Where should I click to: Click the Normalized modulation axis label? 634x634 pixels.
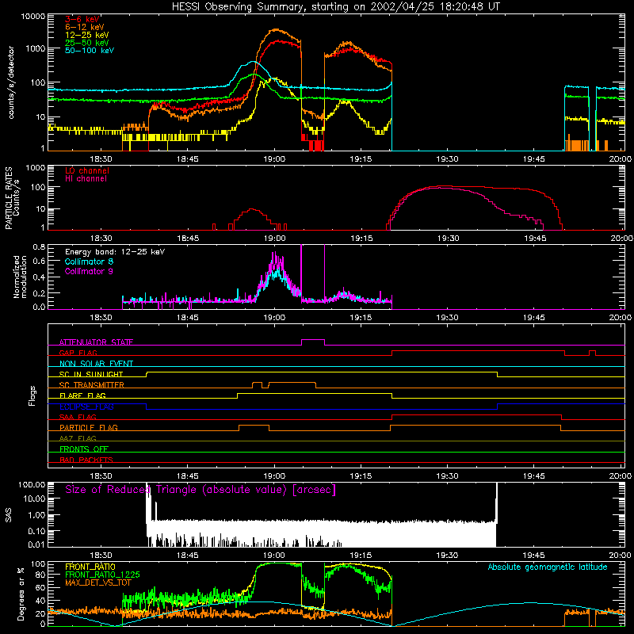pyautogui.click(x=20, y=277)
